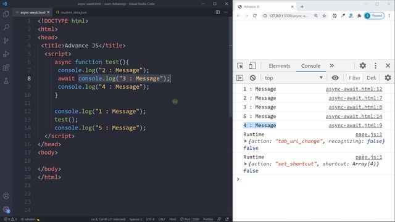
Task: Select the Advance JS browser tab
Action: (265, 7)
